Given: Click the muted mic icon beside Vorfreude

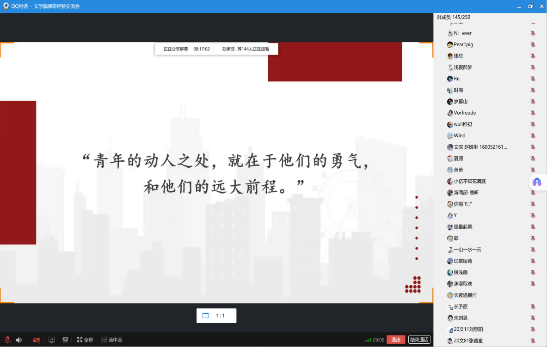Looking at the screenshot, I should [533, 113].
